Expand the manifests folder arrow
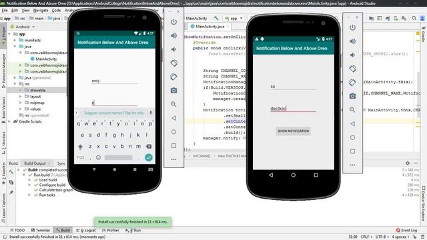This screenshot has height=240, width=427. coord(15,40)
